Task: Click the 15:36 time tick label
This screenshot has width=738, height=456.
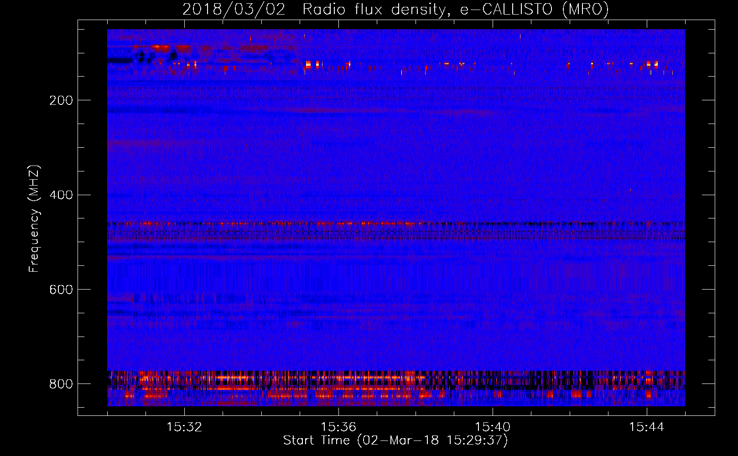Action: (x=338, y=427)
